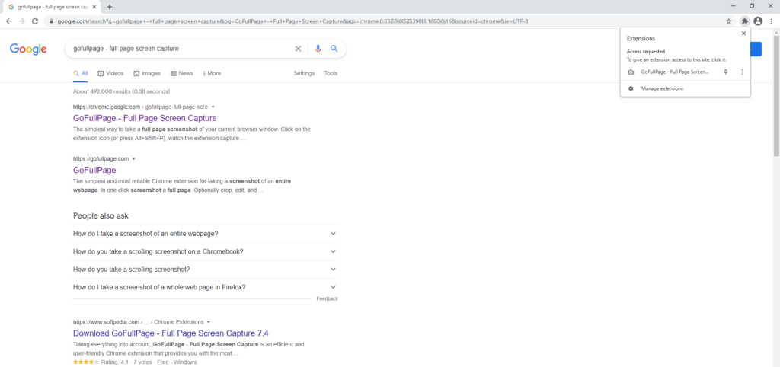Click the Softpedia star rating
Screen dimensions: 780x367
(x=86, y=362)
